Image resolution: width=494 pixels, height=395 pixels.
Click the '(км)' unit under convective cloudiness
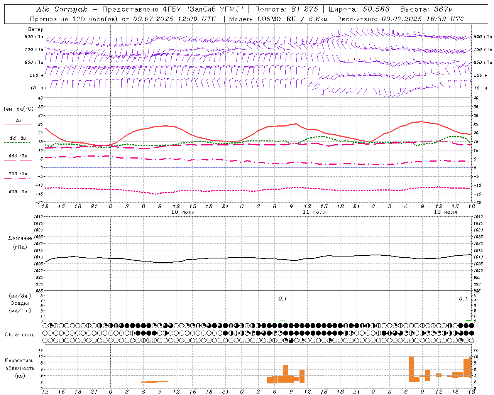pyautogui.click(x=20, y=376)
